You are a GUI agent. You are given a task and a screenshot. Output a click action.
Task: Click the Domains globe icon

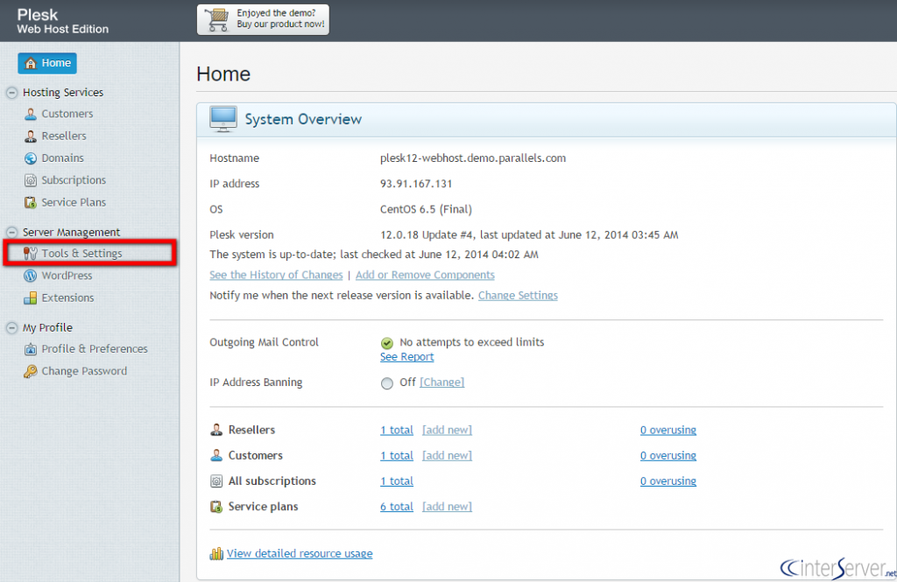(x=31, y=158)
